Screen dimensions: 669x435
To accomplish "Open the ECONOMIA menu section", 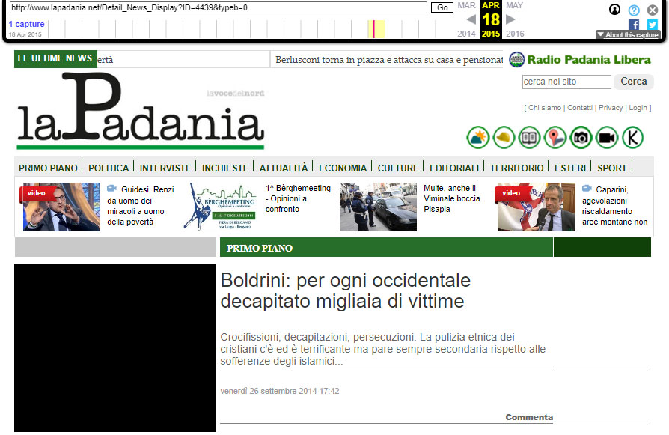I will tap(343, 168).
